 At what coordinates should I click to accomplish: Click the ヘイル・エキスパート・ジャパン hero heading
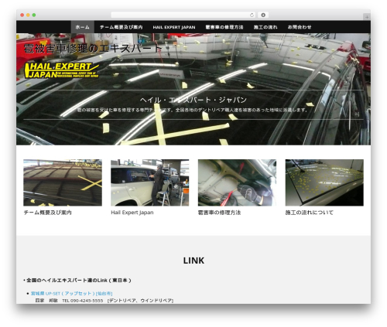193,100
